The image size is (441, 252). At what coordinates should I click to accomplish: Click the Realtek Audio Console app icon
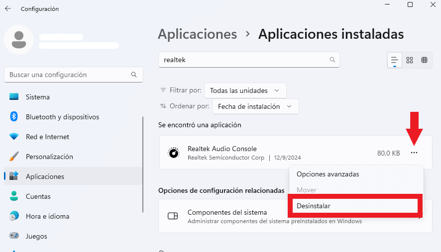pyautogui.click(x=174, y=153)
